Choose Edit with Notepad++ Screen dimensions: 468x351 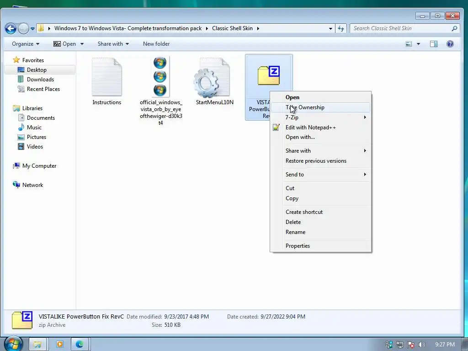coord(320,128)
